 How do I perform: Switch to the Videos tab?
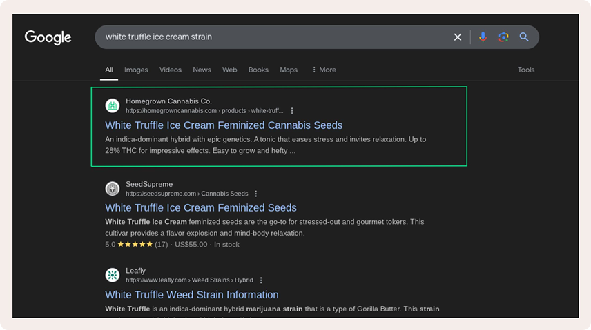point(171,70)
